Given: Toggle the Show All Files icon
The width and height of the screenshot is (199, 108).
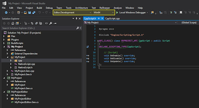Looking at the screenshot, I should coord(41,23).
